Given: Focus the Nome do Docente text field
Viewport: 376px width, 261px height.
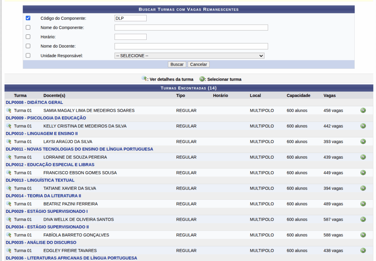Looking at the screenshot, I should [191, 46].
